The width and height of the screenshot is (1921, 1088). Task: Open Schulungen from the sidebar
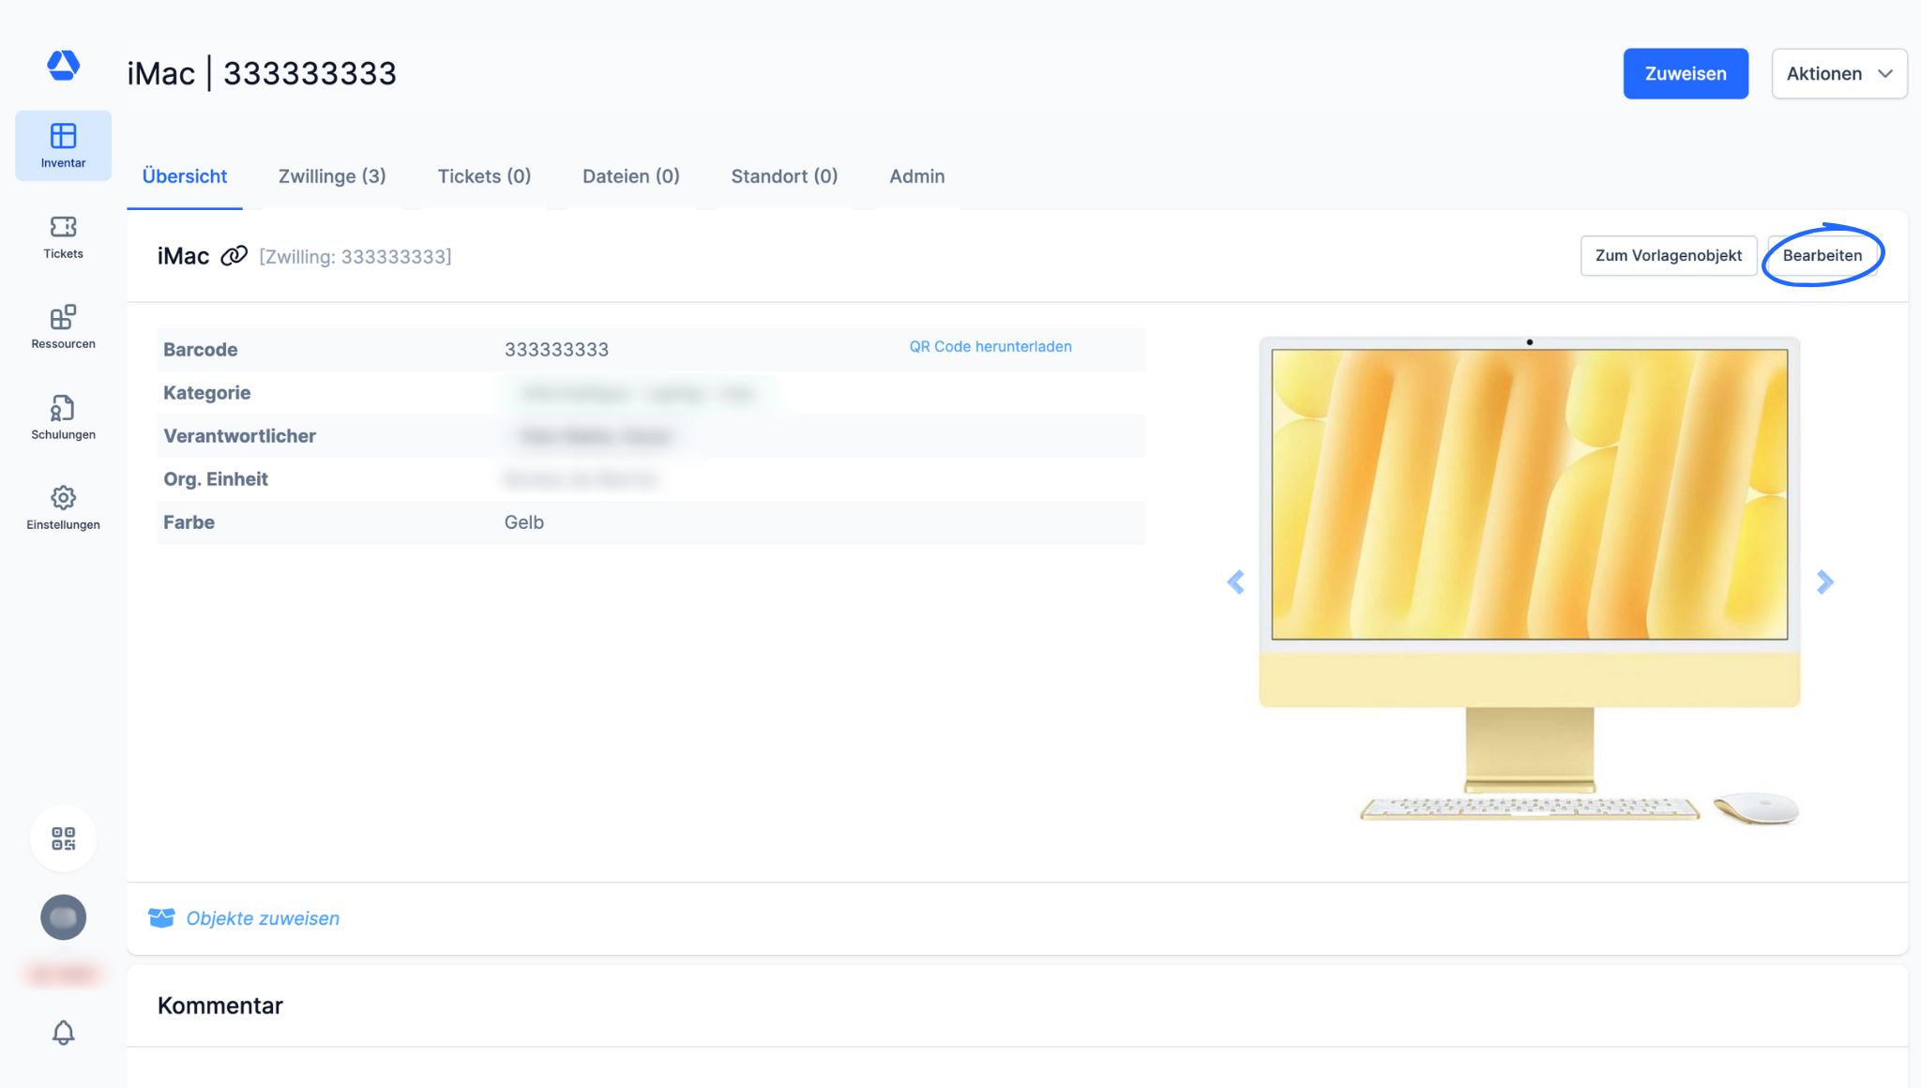[x=63, y=417]
